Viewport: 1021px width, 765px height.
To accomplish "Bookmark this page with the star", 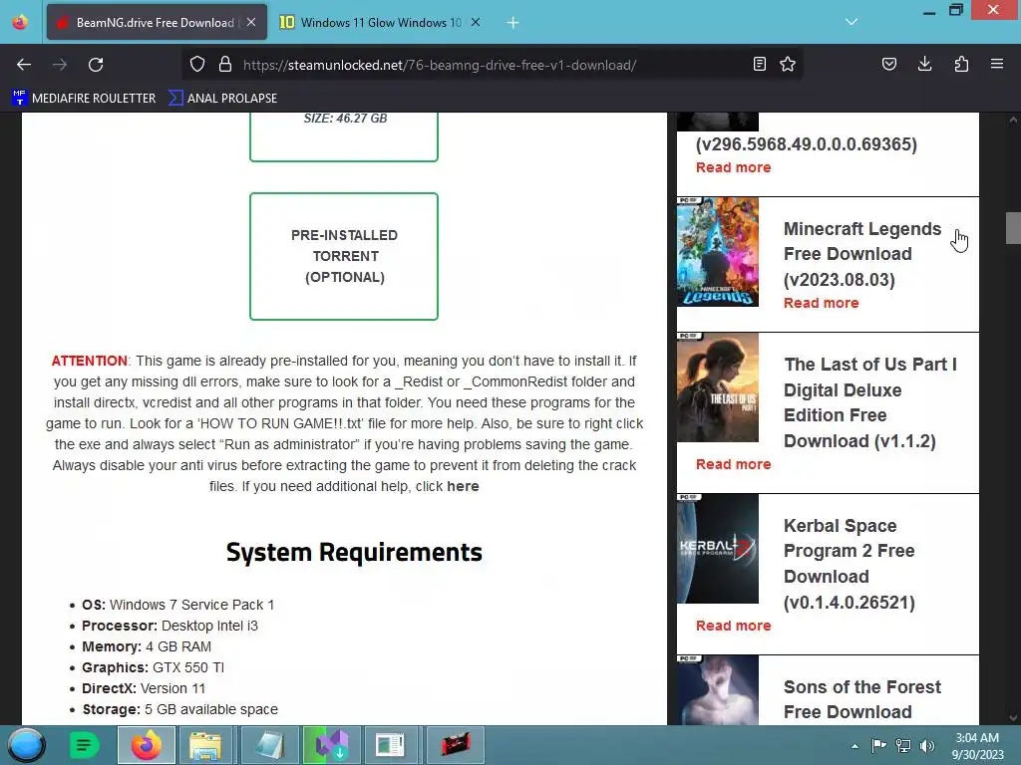I will 788,65.
